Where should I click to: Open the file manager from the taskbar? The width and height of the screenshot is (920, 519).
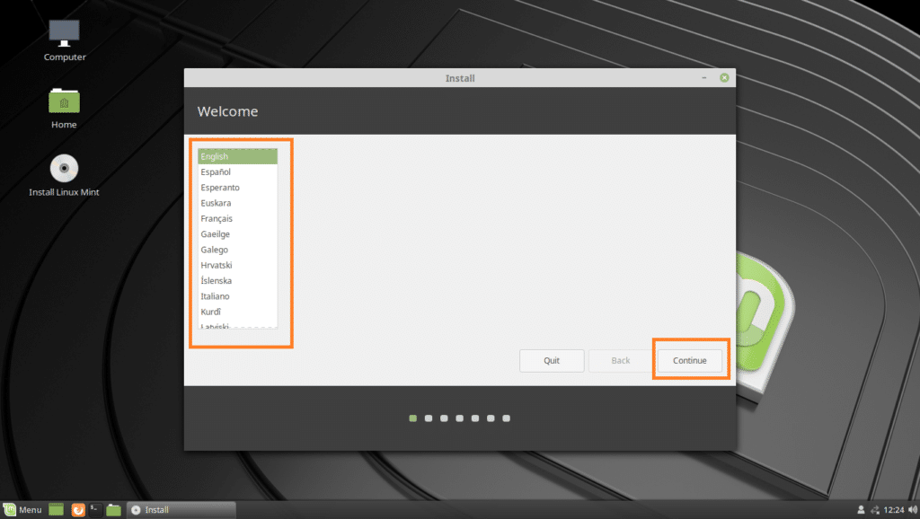pyautogui.click(x=113, y=509)
